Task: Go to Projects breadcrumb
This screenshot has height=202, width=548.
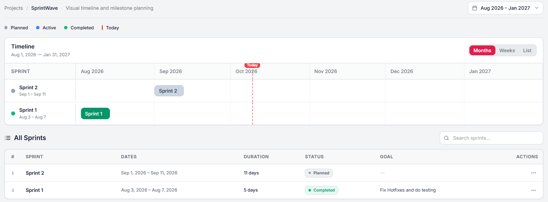Action: pyautogui.click(x=13, y=8)
